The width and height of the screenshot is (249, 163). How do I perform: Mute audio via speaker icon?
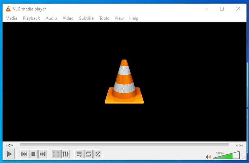[x=208, y=157]
